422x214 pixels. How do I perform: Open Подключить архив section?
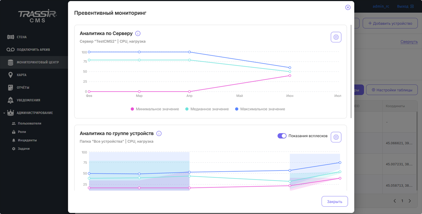[33, 50]
